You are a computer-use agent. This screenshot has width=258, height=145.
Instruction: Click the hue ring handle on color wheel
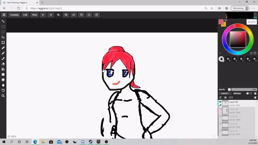(x=234, y=26)
